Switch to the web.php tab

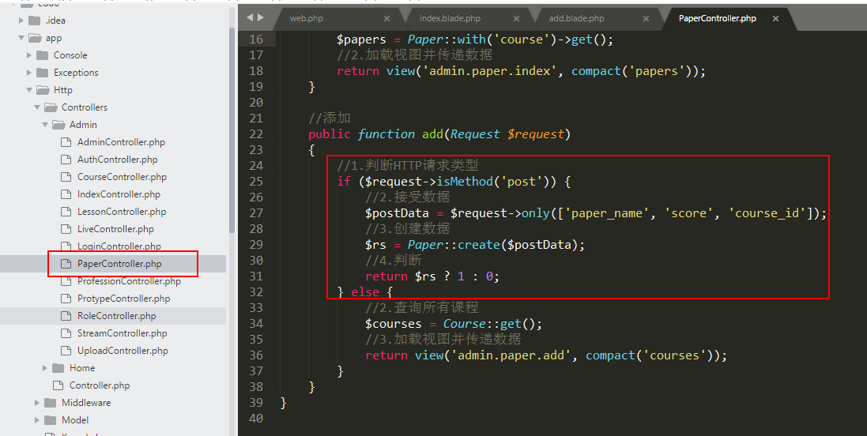tap(307, 18)
